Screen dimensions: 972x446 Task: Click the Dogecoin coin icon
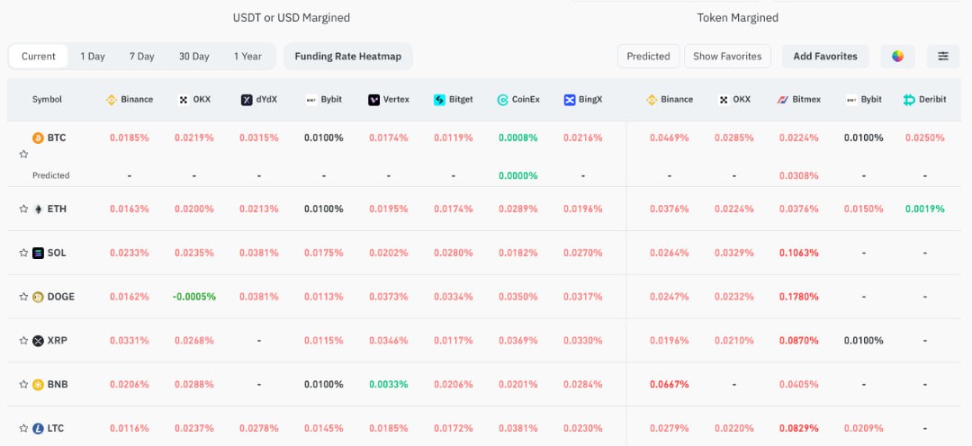pyautogui.click(x=39, y=297)
